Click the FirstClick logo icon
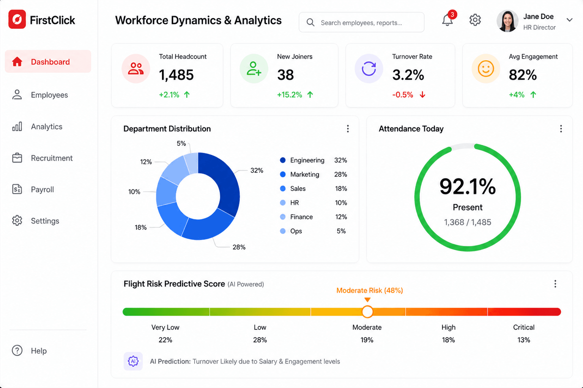583x388 pixels. [17, 19]
